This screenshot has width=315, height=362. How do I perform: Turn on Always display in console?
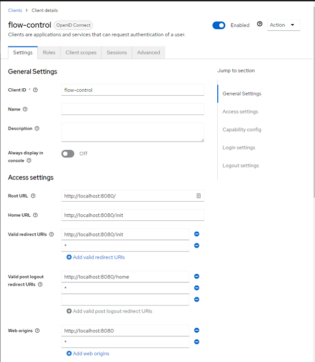tap(68, 153)
